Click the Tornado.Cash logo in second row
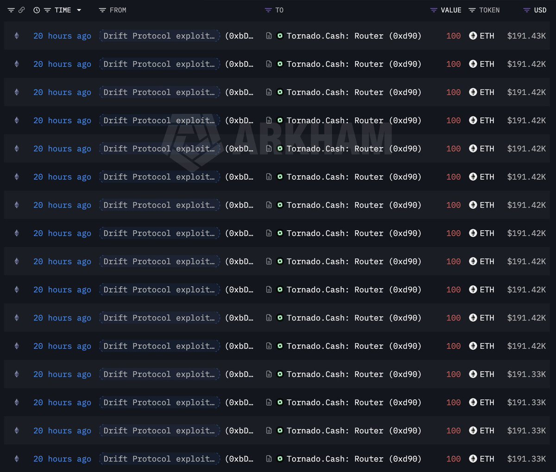The width and height of the screenshot is (556, 472). tap(280, 64)
